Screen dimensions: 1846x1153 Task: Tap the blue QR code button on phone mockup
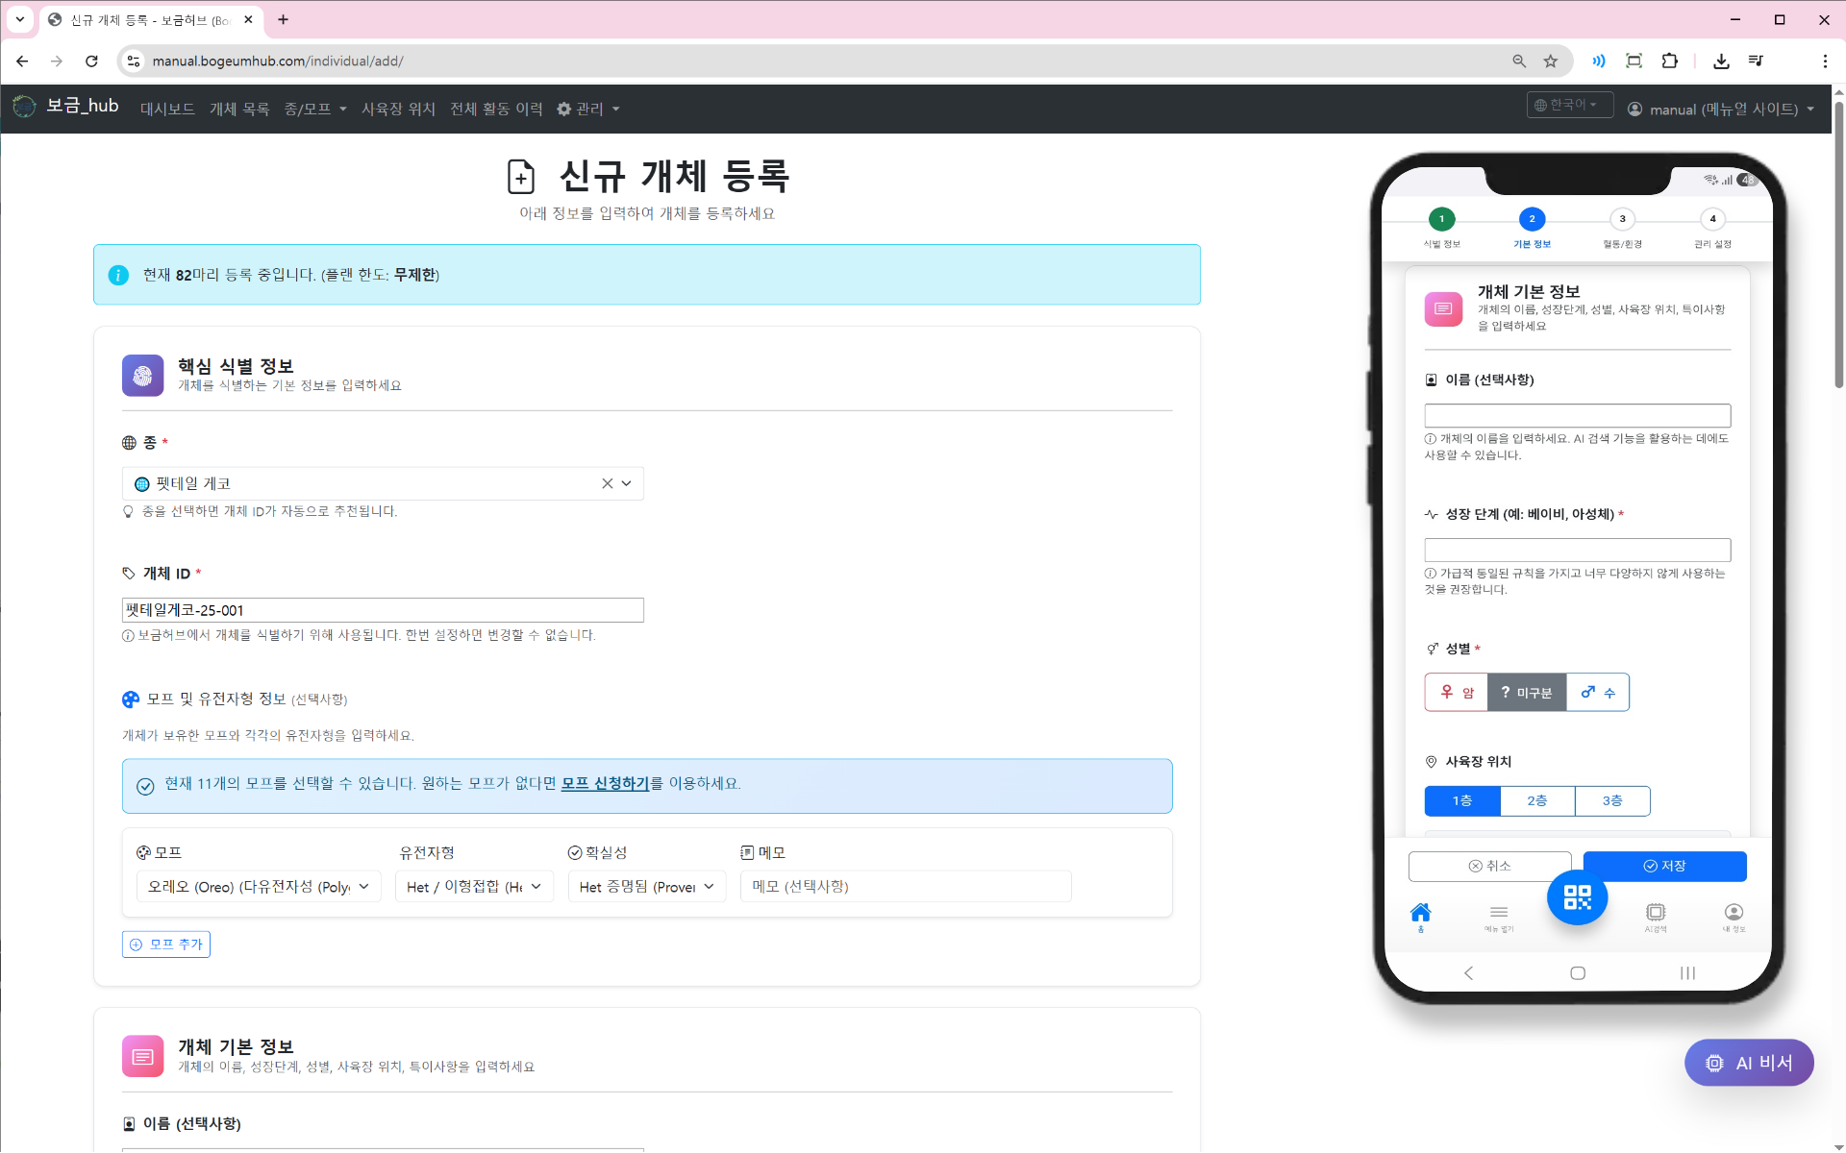(1577, 897)
